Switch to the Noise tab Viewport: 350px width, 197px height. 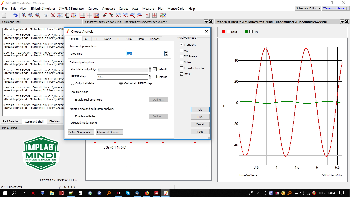click(108, 39)
